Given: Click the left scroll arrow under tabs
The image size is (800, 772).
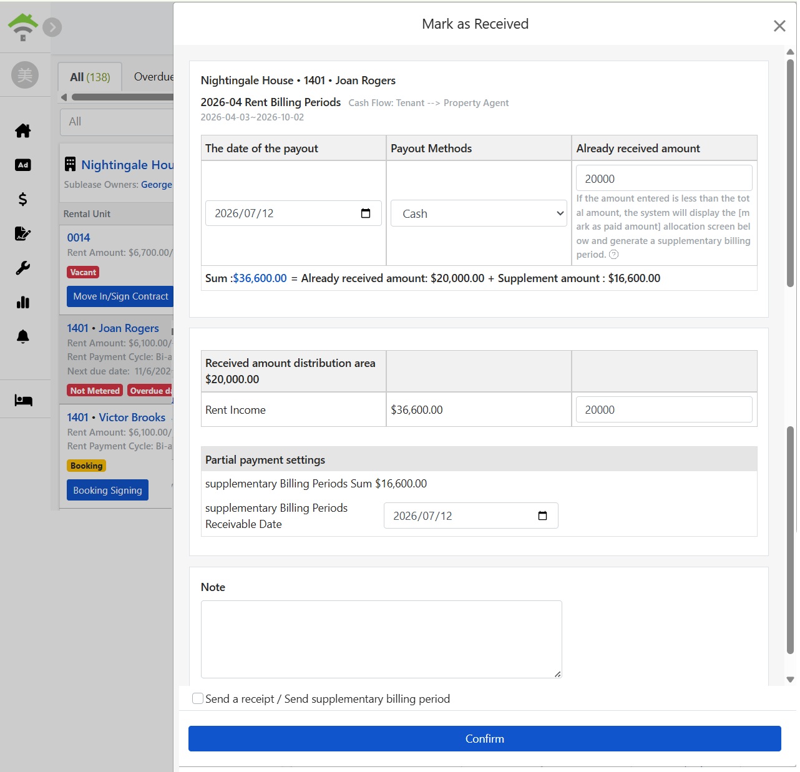Looking at the screenshot, I should (x=64, y=97).
